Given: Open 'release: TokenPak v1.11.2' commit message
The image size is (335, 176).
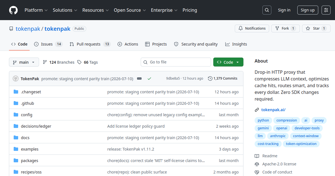Looking at the screenshot, I should 131,149.
